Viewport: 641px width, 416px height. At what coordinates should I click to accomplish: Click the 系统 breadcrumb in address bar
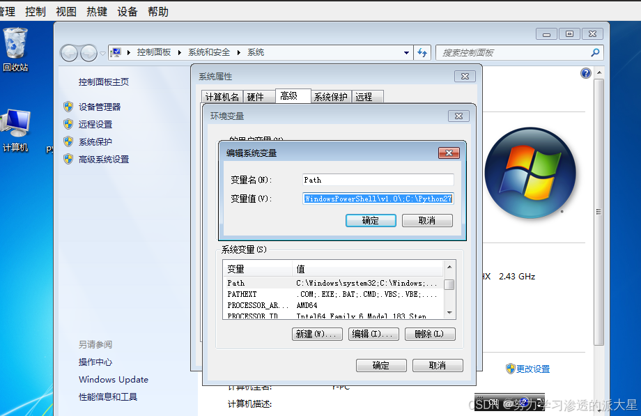pyautogui.click(x=256, y=52)
